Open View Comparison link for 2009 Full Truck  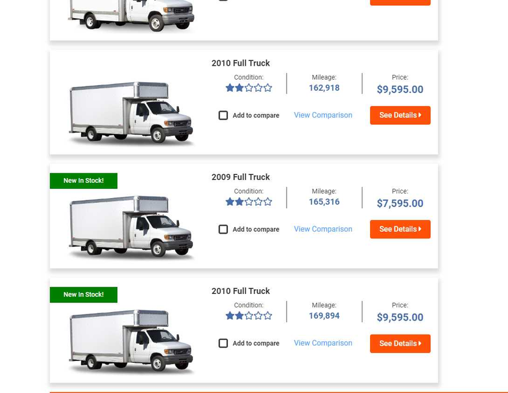pyautogui.click(x=323, y=229)
